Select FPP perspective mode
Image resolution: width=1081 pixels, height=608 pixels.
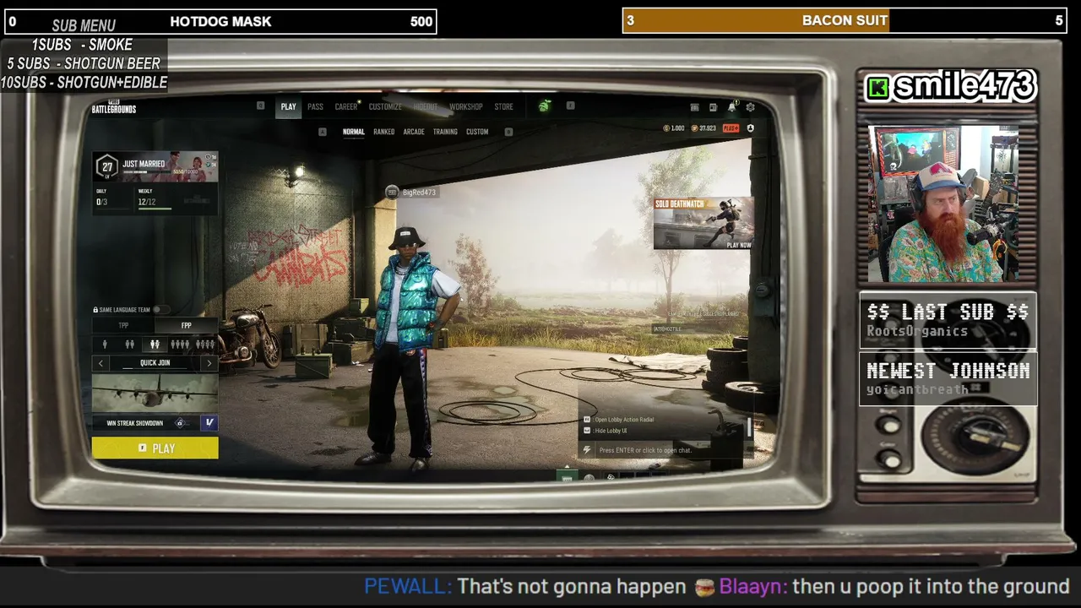pos(186,325)
